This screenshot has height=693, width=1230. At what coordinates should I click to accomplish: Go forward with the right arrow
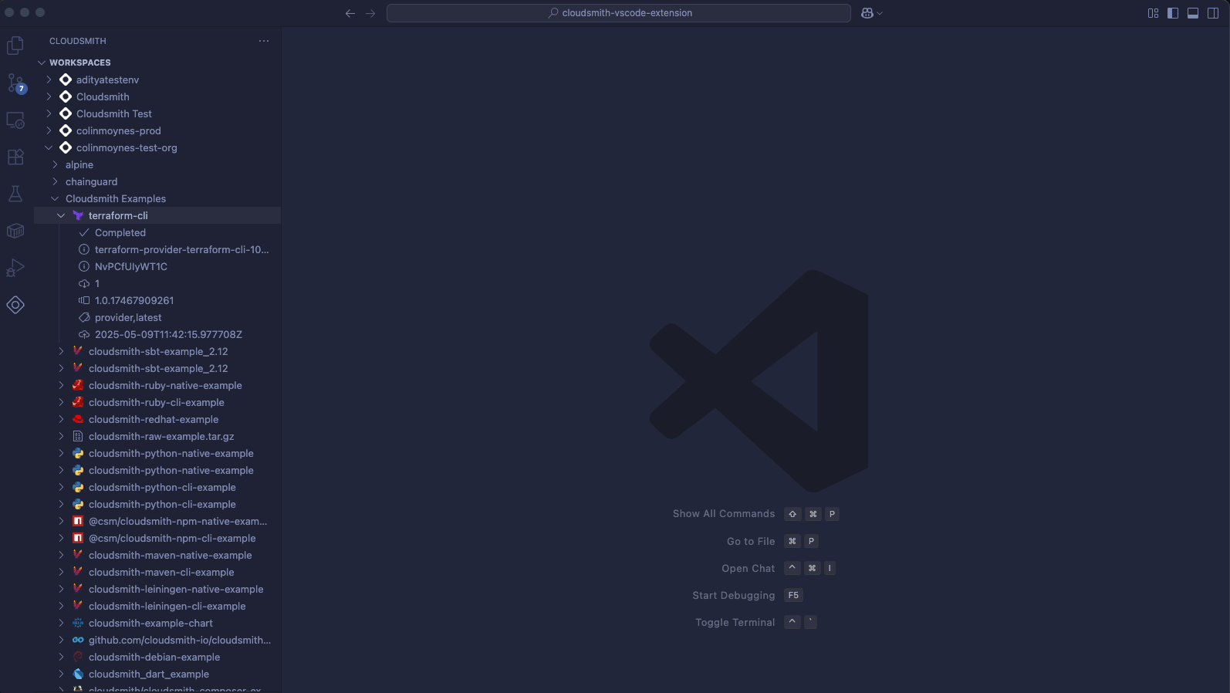(370, 13)
